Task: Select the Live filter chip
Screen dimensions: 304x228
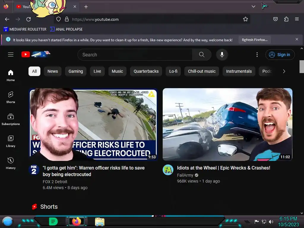Action: (x=97, y=71)
